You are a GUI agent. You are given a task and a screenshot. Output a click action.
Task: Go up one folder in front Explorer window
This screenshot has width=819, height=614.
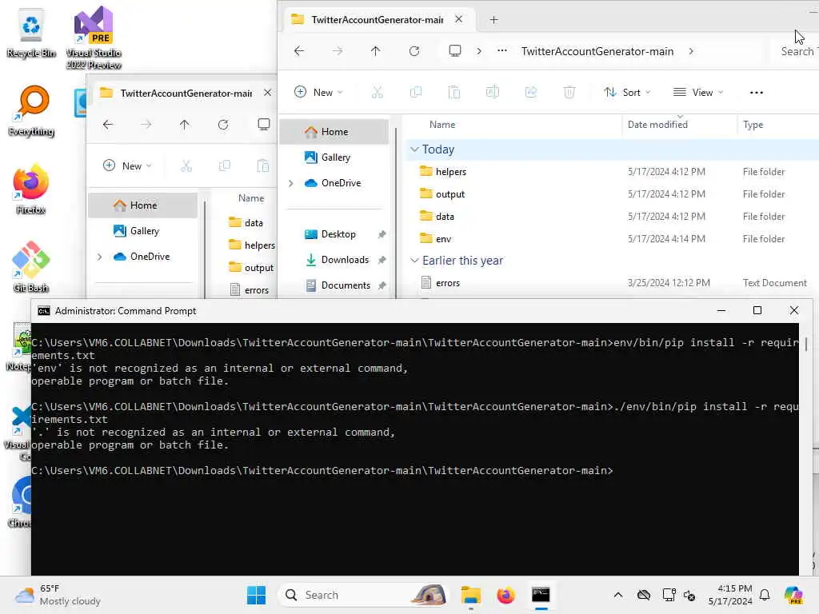pyautogui.click(x=376, y=51)
